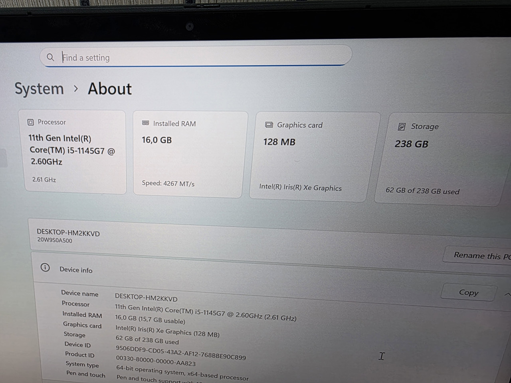The width and height of the screenshot is (511, 383).
Task: Click the Installed RAM memory icon
Action: pyautogui.click(x=146, y=123)
